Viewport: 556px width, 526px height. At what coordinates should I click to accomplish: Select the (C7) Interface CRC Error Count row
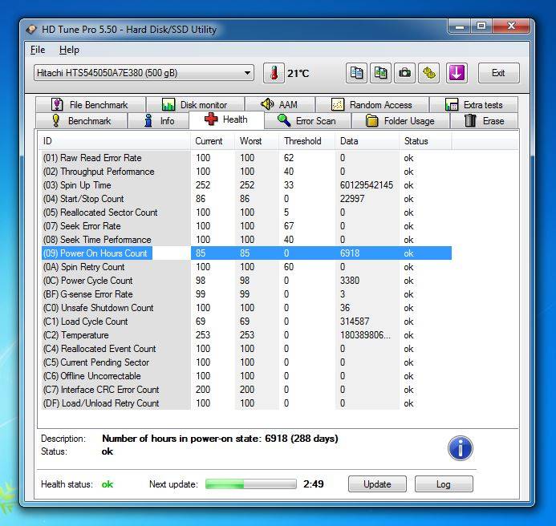pyautogui.click(x=246, y=390)
